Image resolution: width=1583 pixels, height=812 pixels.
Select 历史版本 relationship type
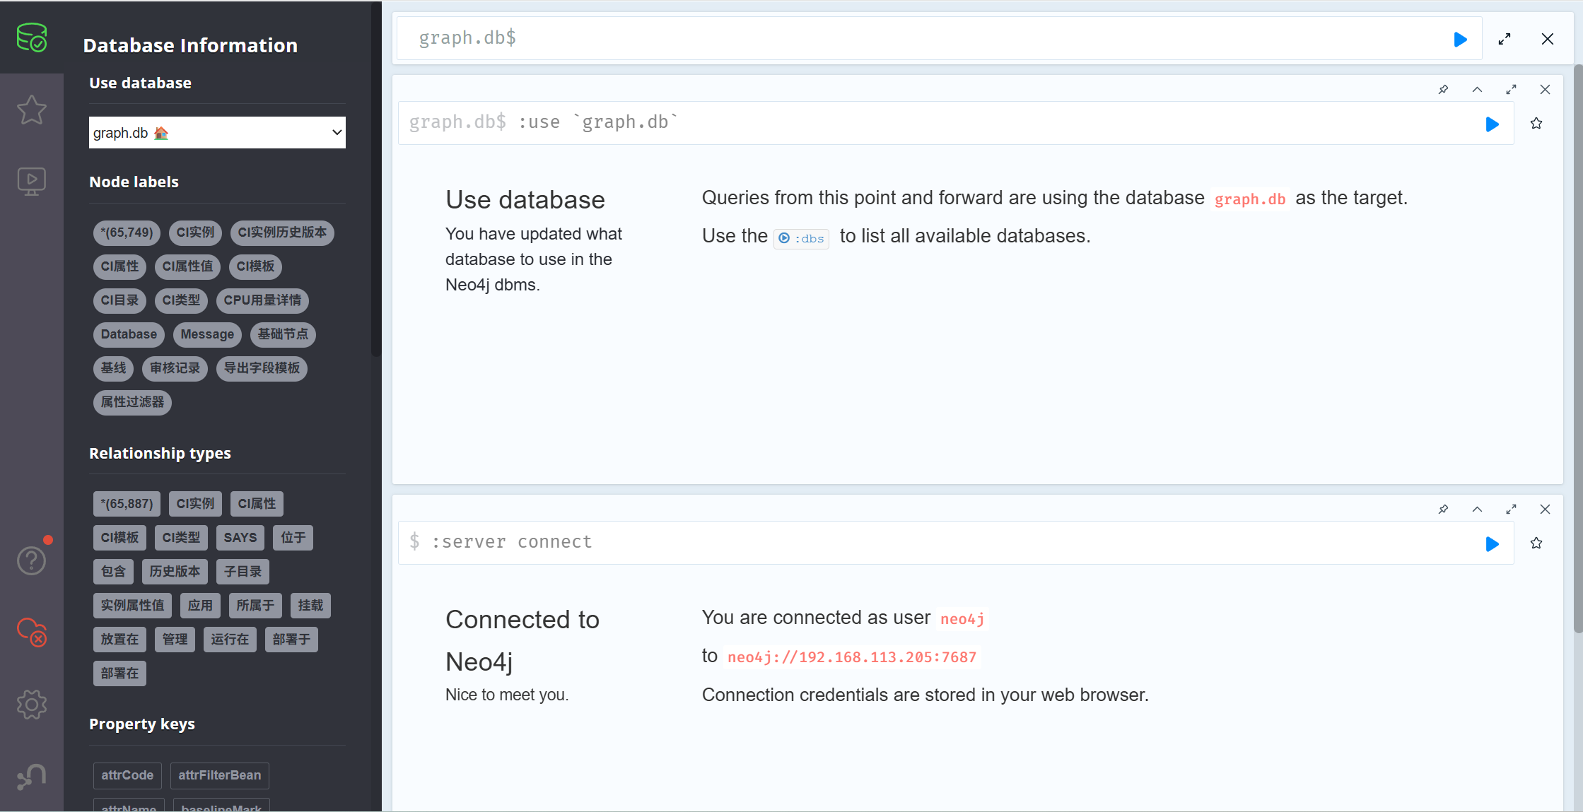pos(175,572)
